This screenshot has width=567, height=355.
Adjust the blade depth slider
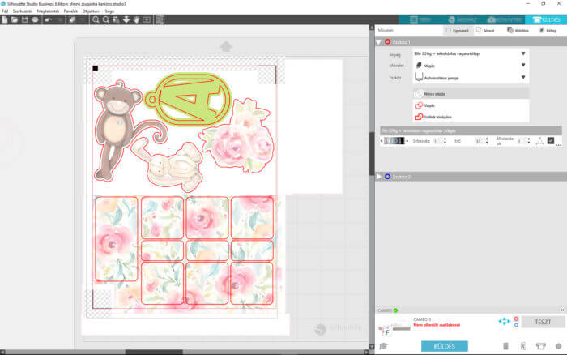pos(394,141)
